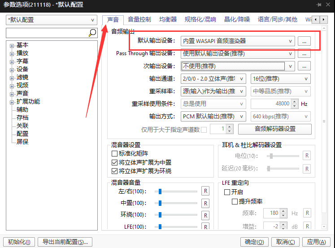Reset 延迟 setting with R button

pyautogui.click(x=307, y=169)
